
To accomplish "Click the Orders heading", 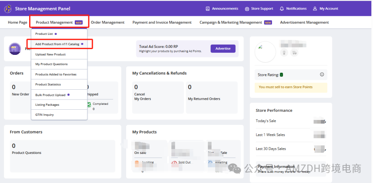I will 17,73.
